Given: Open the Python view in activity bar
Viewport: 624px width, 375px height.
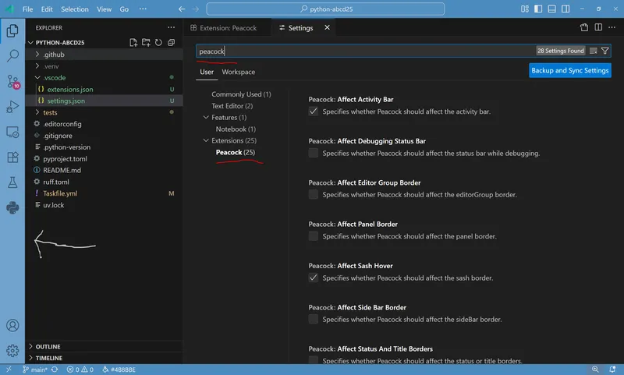Looking at the screenshot, I should click(12, 207).
